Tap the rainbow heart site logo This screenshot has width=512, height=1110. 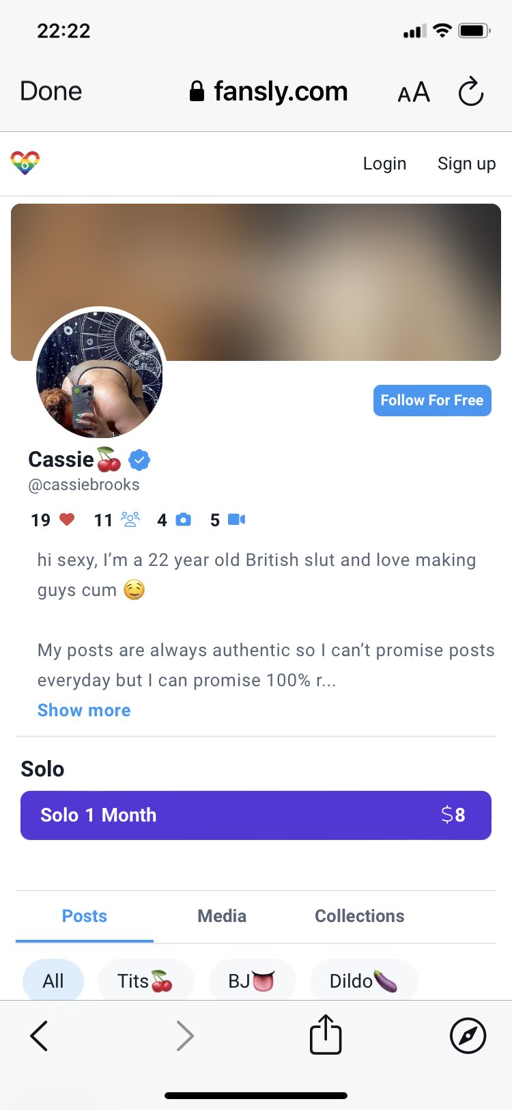click(25, 163)
